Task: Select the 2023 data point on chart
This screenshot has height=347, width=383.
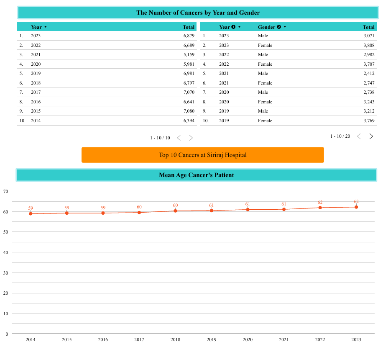Action: [x=356, y=207]
